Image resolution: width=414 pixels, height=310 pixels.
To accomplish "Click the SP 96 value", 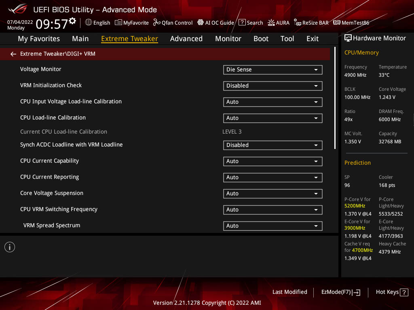I will (x=347, y=185).
